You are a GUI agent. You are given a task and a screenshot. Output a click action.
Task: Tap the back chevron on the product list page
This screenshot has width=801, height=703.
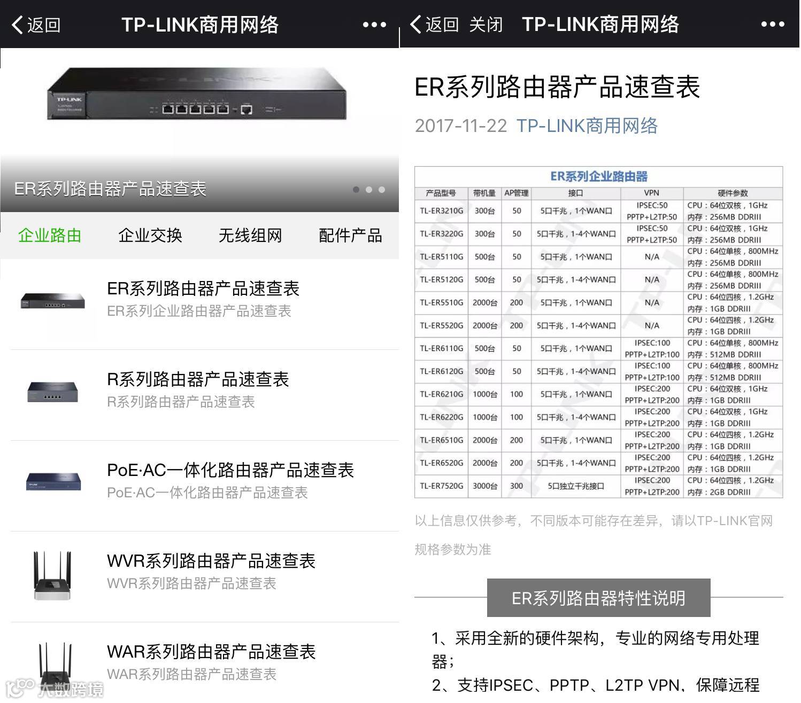click(18, 25)
